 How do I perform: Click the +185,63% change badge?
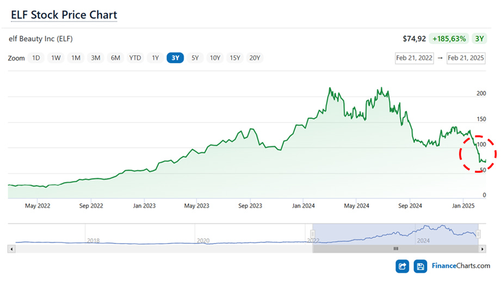tap(449, 39)
